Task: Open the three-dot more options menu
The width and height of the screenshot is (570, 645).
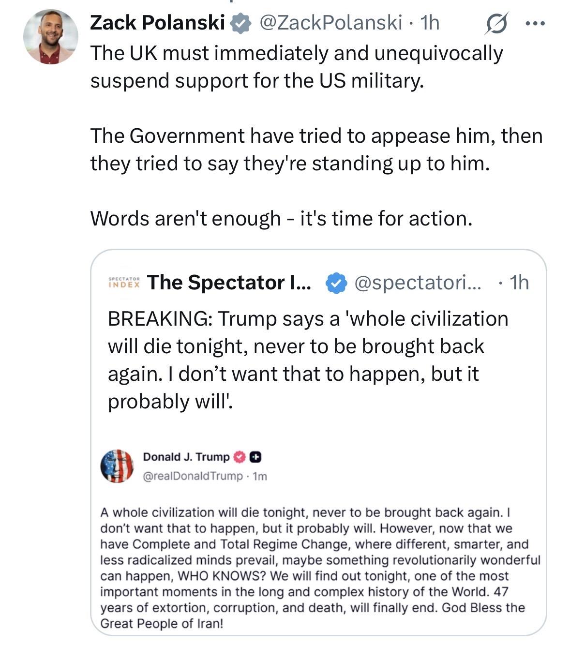Action: (x=535, y=23)
